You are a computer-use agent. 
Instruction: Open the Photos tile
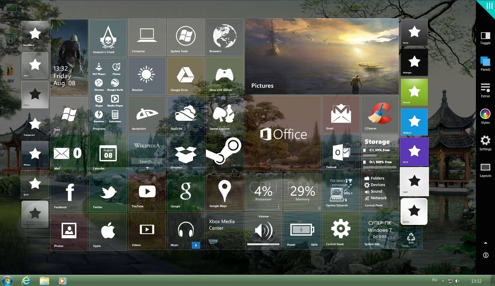69,232
